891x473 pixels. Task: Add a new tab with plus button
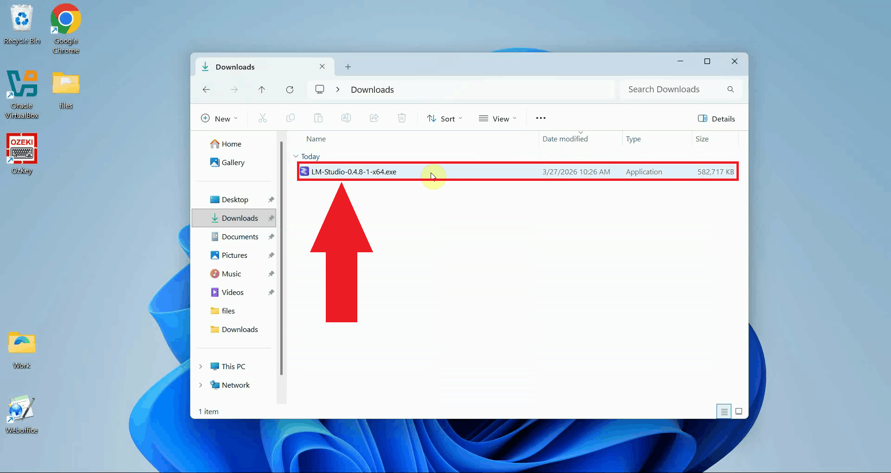click(348, 67)
